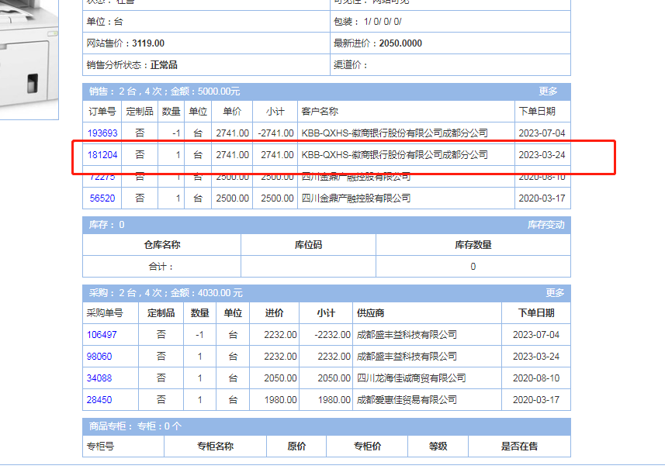The image size is (665, 476).
Task: Click the 销售分析状态 正常品 cell
Action: [206, 65]
